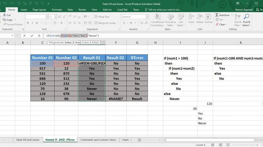Viewport: 263px width, 147px height.
Task: Open the Number Format General dropdown
Action: (x=147, y=17)
